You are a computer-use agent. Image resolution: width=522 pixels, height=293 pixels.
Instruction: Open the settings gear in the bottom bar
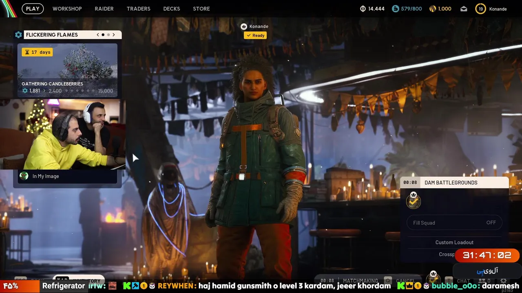(504, 281)
